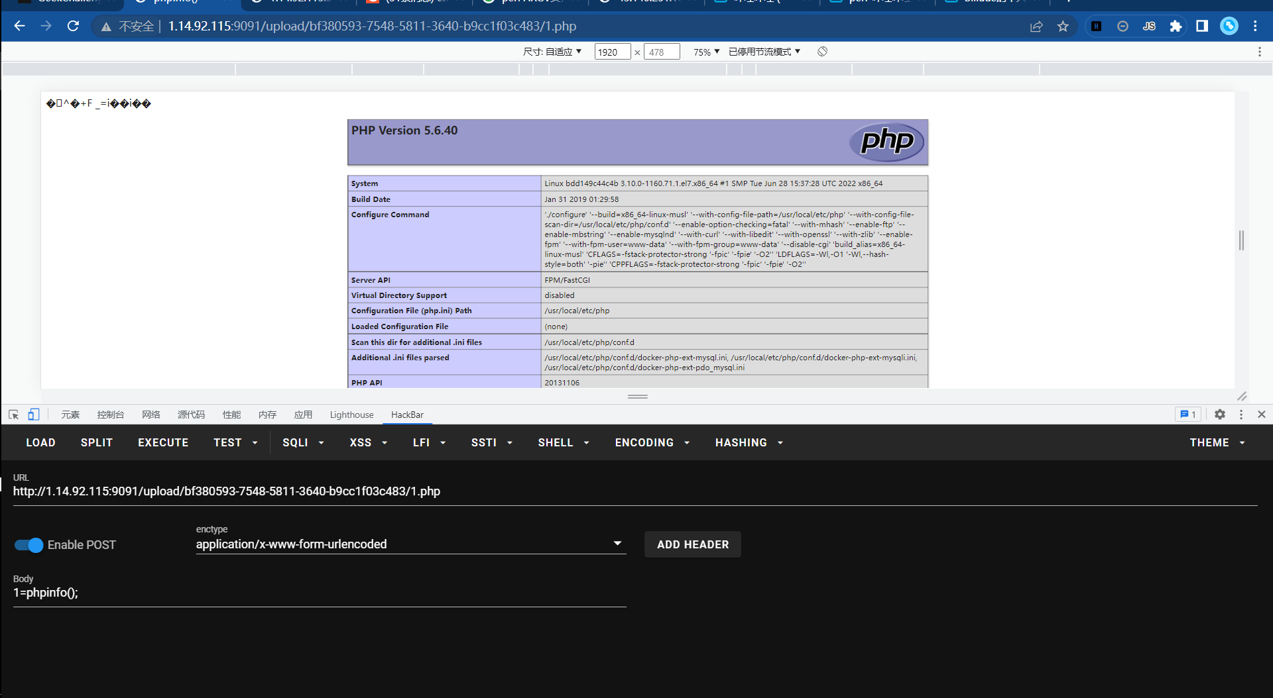Click the TEST button
Screen dimensions: 1273x698
(x=227, y=443)
